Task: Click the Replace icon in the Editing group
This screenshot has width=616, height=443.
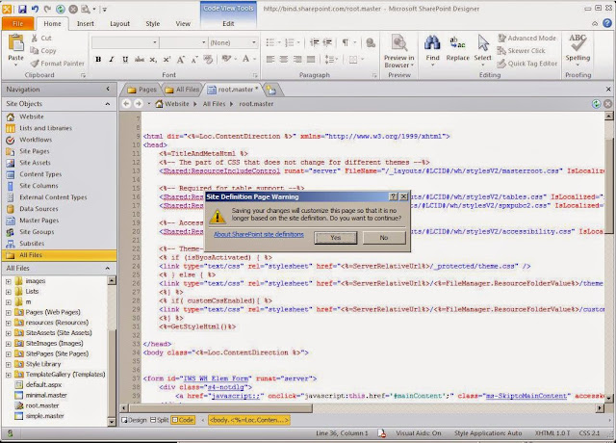Action: tap(458, 43)
